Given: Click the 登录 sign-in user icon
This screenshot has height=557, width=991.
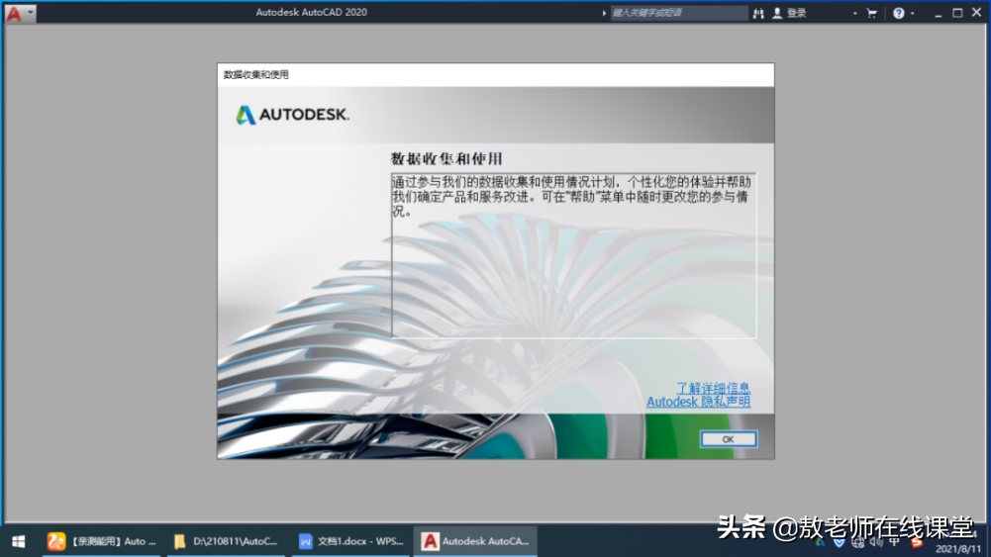Looking at the screenshot, I should (x=777, y=13).
